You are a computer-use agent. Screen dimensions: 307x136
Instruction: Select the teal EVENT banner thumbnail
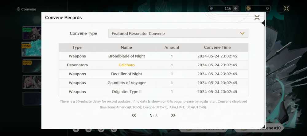[31, 49]
